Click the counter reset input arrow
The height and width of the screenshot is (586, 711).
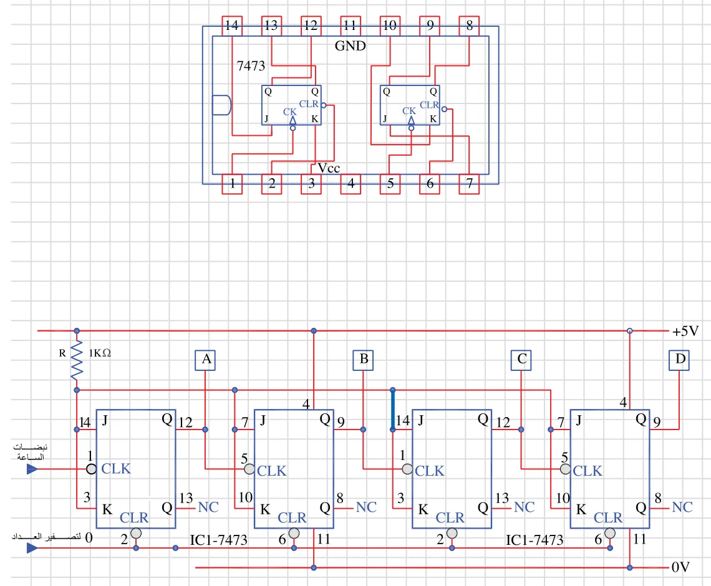(x=32, y=548)
